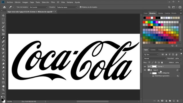Click the Share icon at top right
The height and width of the screenshot is (103, 183).
(x=180, y=7)
